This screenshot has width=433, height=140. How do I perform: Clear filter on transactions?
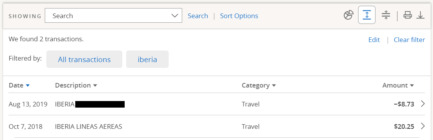(409, 40)
